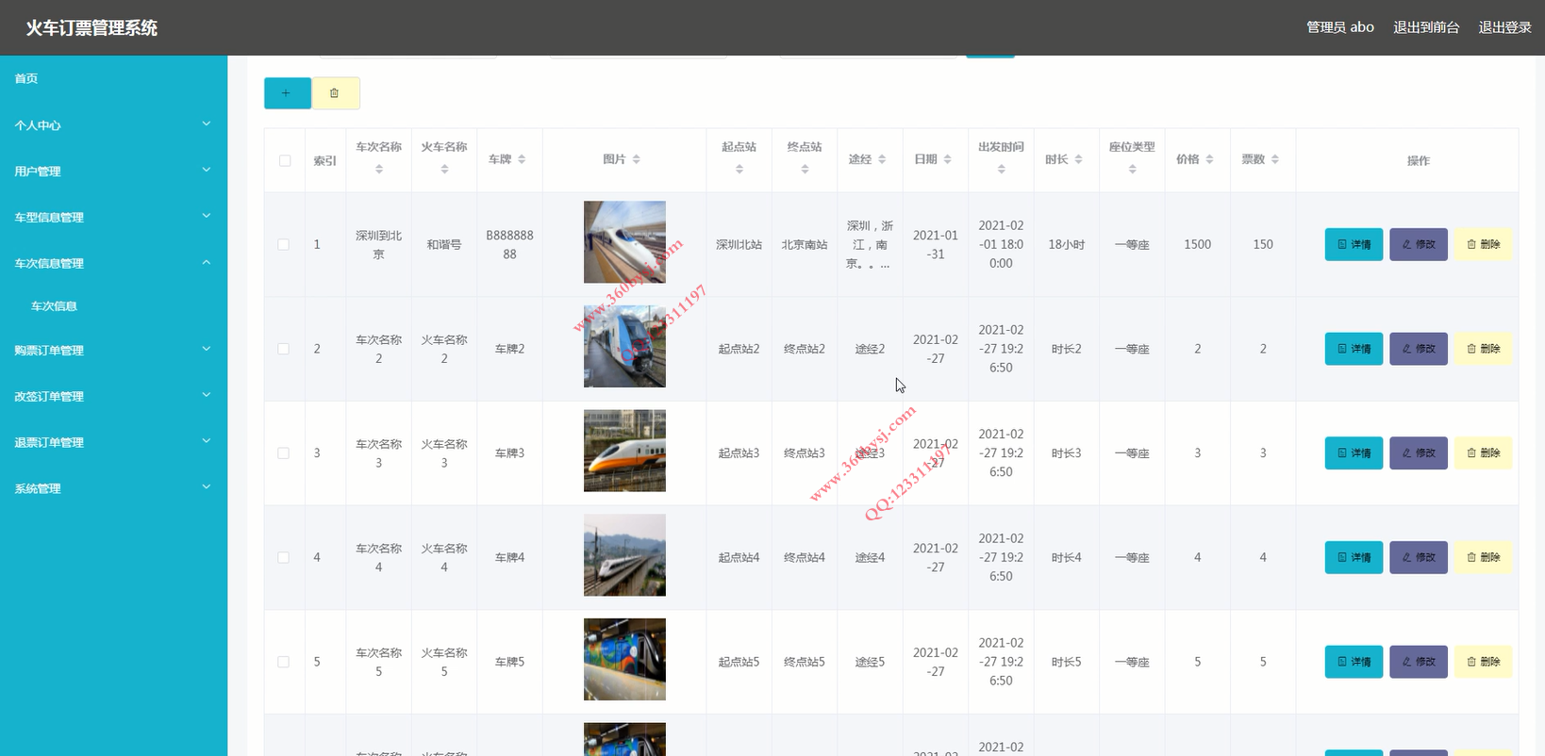
Task: Sort by 座位类型 column arrows
Action: (1132, 170)
